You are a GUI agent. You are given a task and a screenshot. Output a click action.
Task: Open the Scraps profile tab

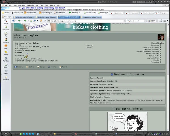(41, 67)
